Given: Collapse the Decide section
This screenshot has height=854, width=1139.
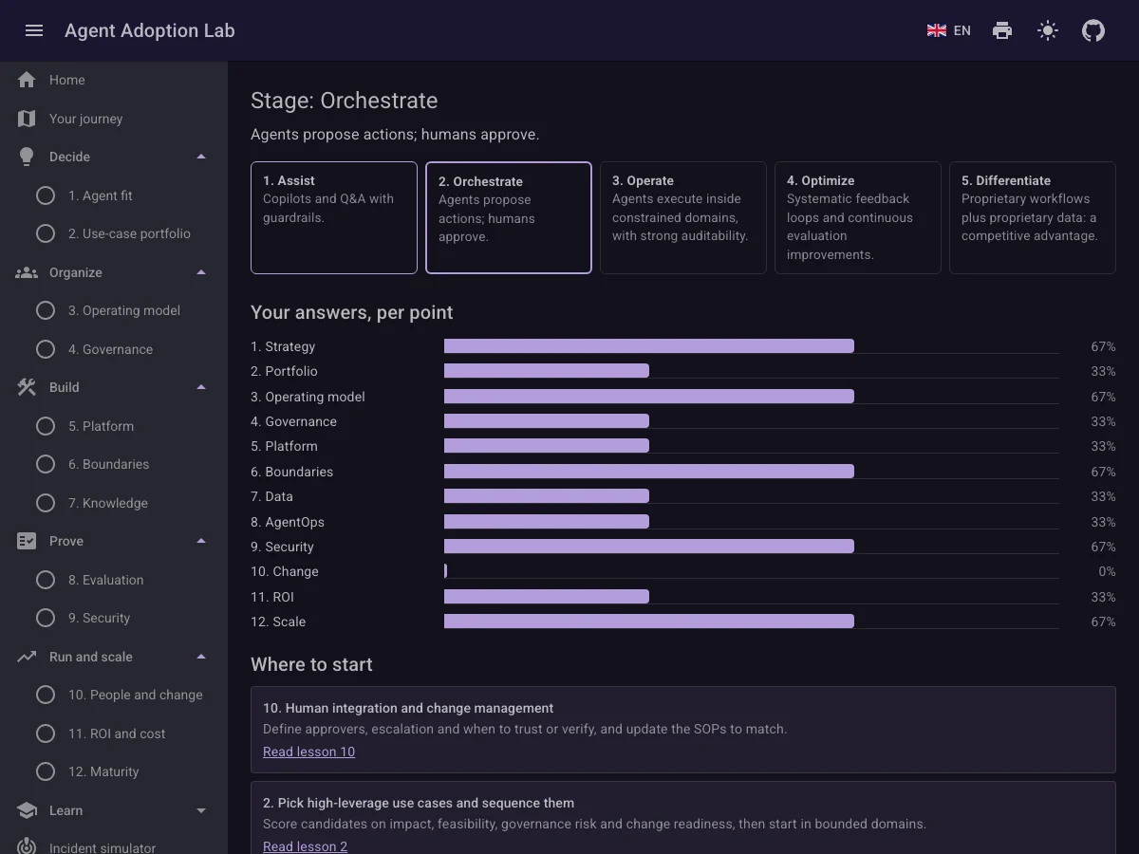Looking at the screenshot, I should tap(201, 157).
